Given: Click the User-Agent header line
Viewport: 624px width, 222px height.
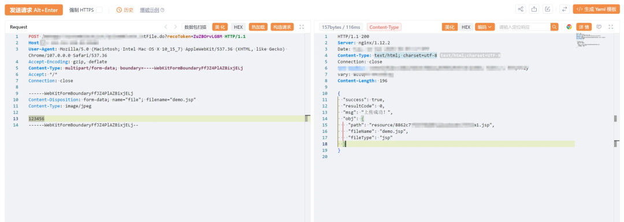Looking at the screenshot, I should coord(158,52).
